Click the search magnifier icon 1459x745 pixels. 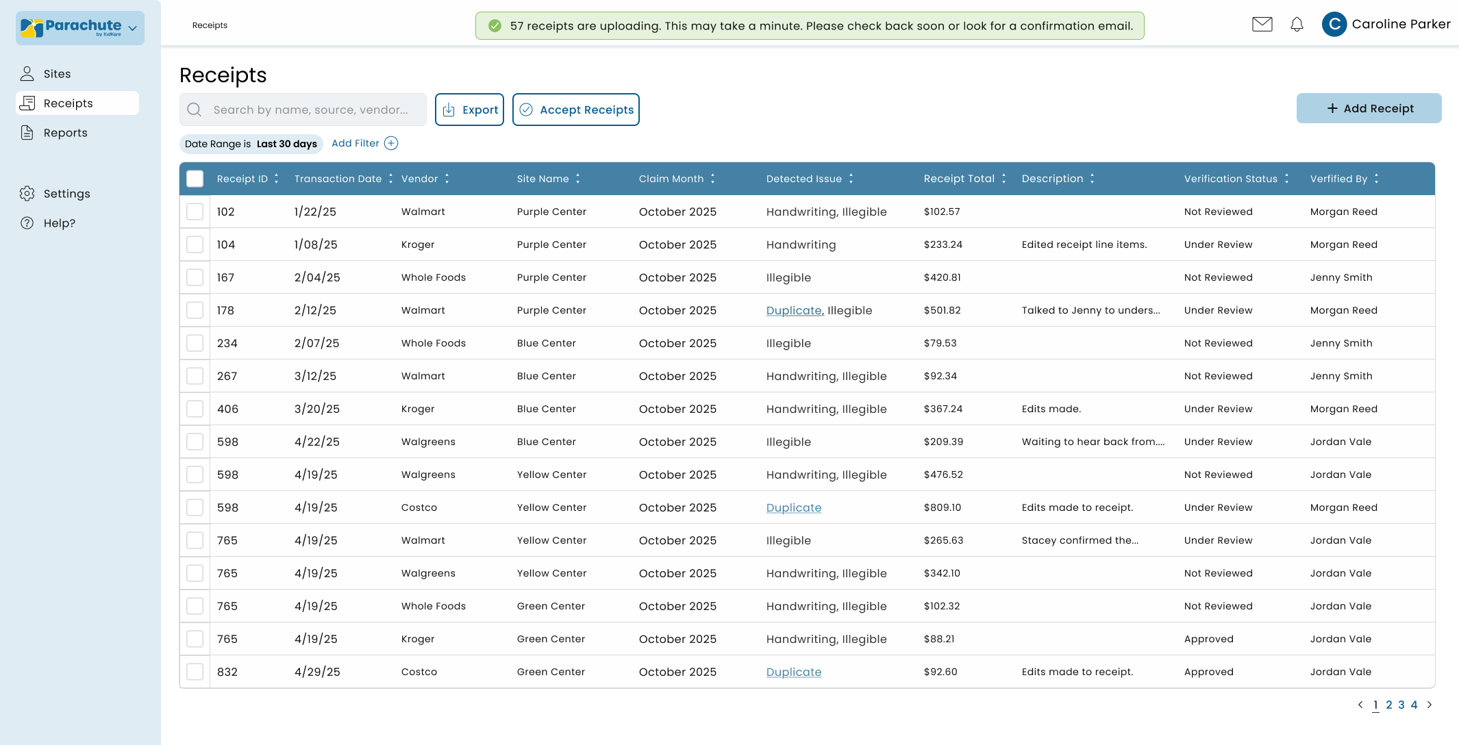[195, 110]
